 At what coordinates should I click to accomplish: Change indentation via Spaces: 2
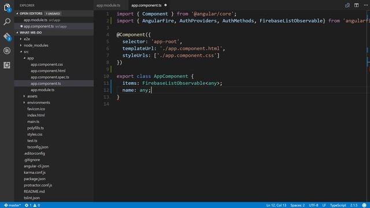297,205
